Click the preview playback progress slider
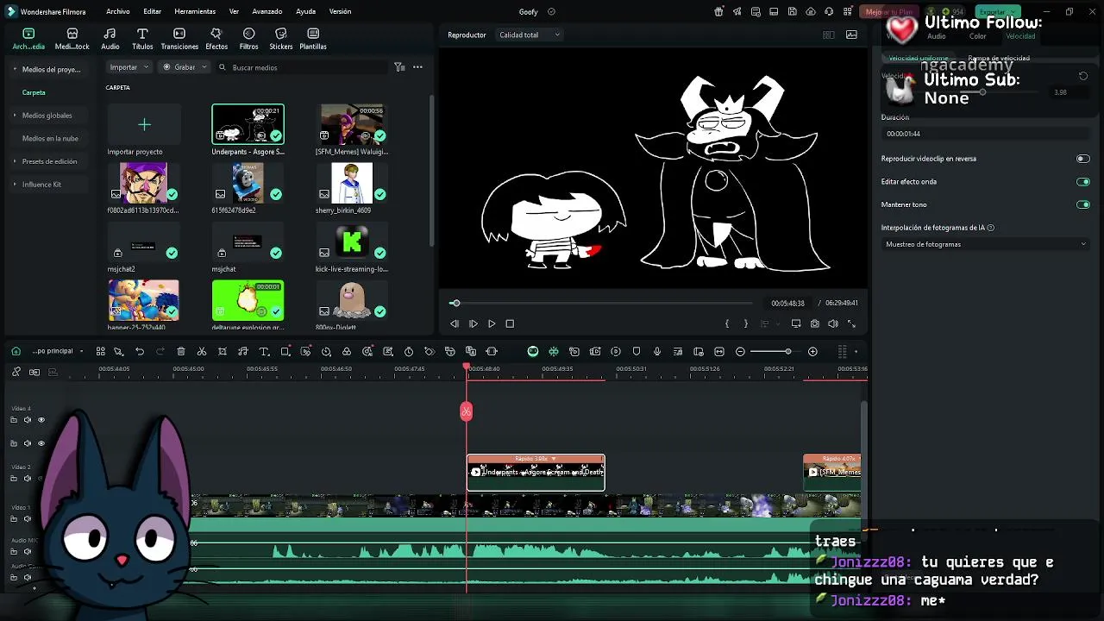1104x621 pixels. point(601,304)
